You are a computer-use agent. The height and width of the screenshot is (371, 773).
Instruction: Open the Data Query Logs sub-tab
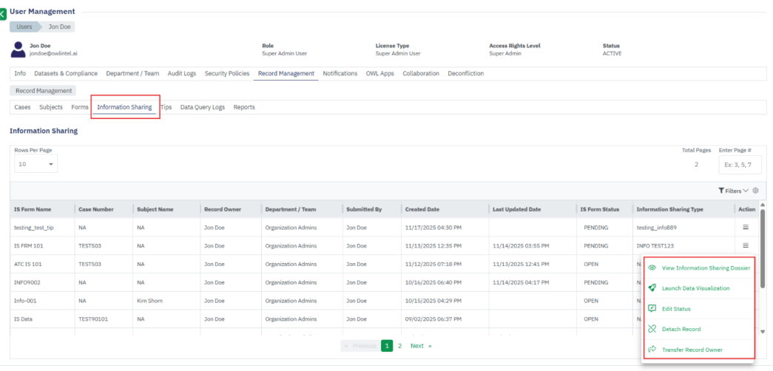click(202, 107)
